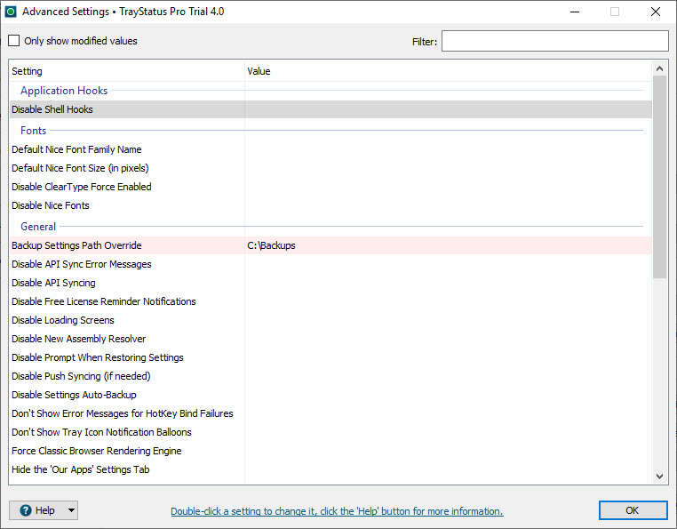Click the C:\Backups value cell
This screenshot has width=677, height=529.
272,245
